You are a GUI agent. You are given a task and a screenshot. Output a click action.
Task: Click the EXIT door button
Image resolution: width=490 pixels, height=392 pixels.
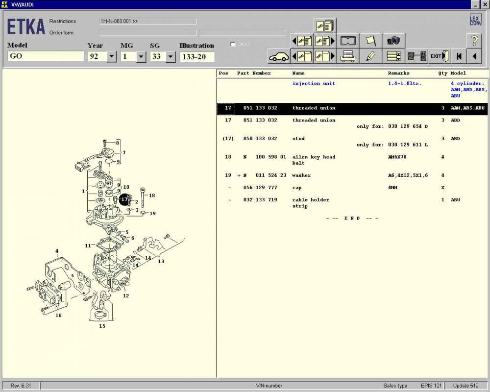pos(440,56)
